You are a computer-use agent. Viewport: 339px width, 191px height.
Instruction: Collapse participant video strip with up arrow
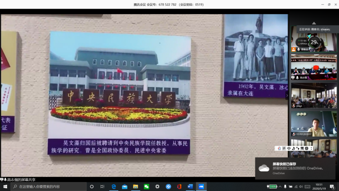[313, 23]
